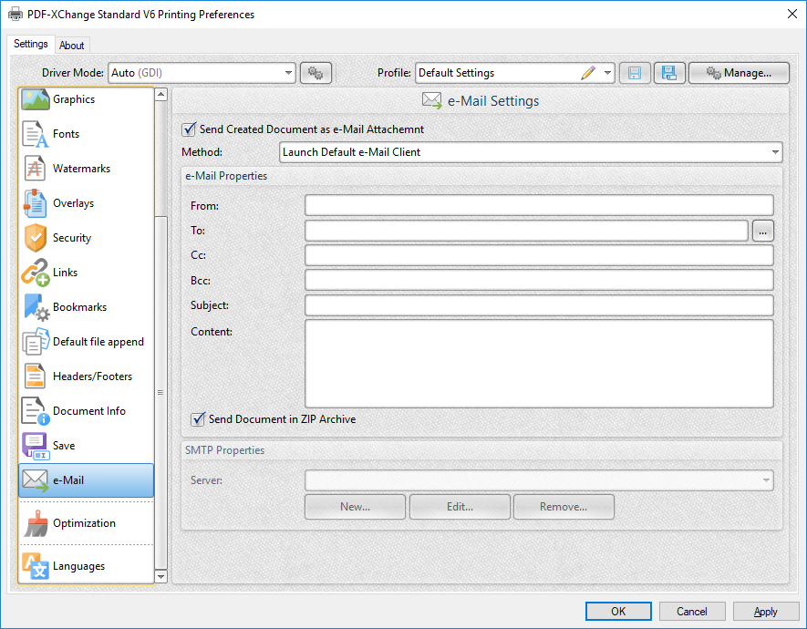The image size is (807, 629).
Task: Click the sidebar scrollbar thumb
Action: coord(161,393)
